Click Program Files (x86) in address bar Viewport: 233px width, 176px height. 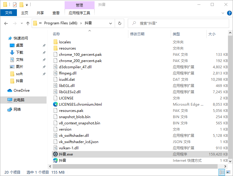coord(61,23)
